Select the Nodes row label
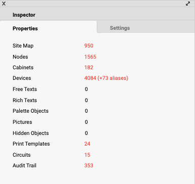This screenshot has height=184, width=195. click(x=20, y=57)
